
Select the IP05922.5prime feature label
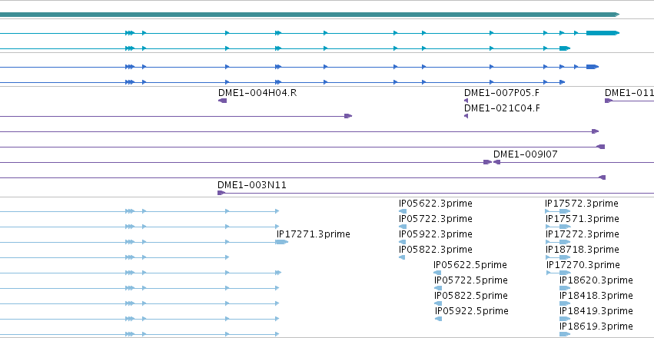pyautogui.click(x=471, y=311)
